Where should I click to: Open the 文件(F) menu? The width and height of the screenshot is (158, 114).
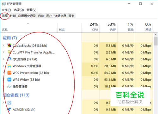(6, 10)
